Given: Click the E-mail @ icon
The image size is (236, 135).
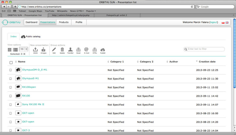Looking at the screenshot, I should [x=86, y=51].
